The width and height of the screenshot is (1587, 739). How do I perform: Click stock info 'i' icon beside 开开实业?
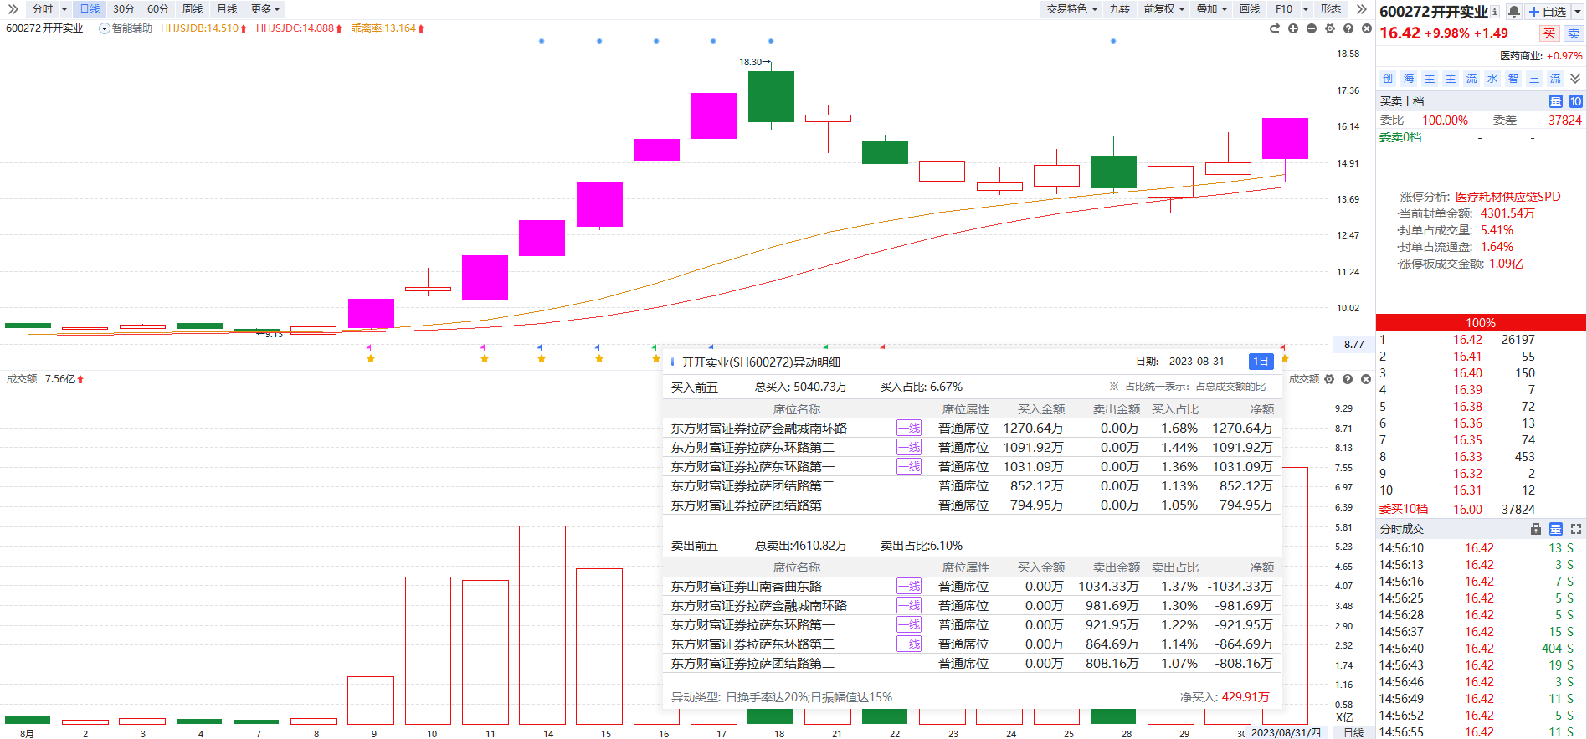point(1495,12)
